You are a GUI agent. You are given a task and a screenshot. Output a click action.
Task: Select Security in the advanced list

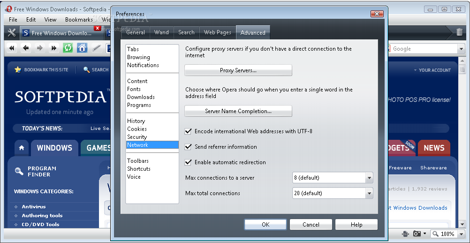[x=152, y=137]
